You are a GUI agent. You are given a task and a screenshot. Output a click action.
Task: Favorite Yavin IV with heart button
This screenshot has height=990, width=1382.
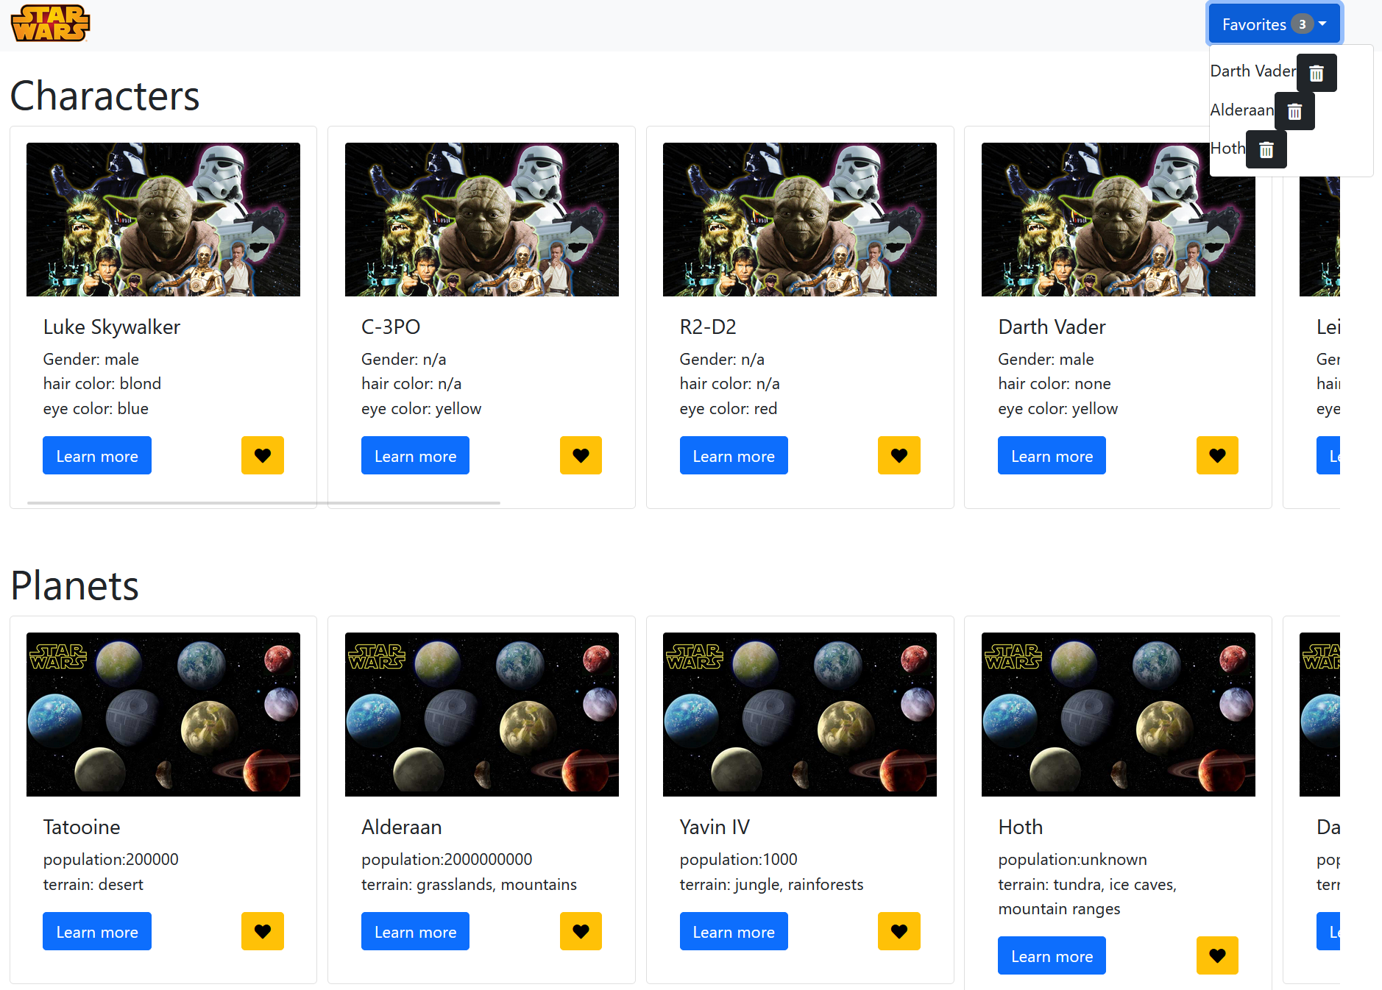(899, 931)
